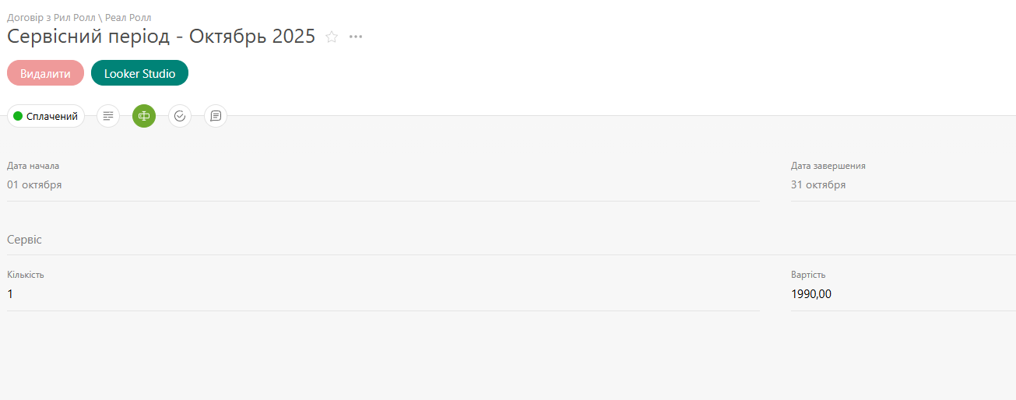The image size is (1016, 400).
Task: Edit the end date value 31 октября
Action: click(x=818, y=185)
